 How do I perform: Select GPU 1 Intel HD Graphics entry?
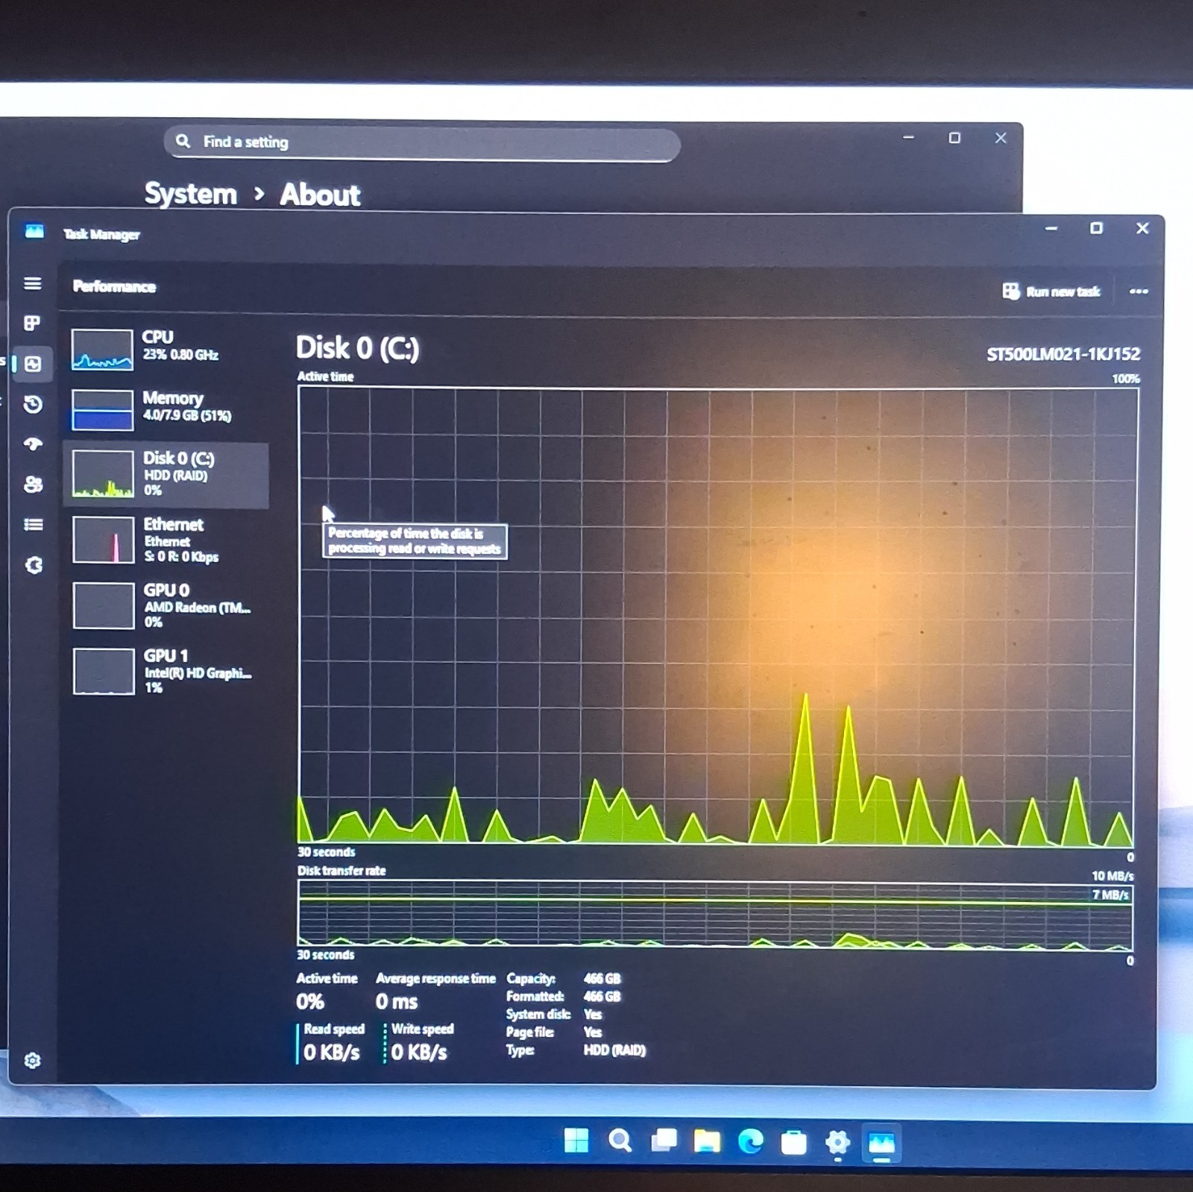(x=165, y=672)
